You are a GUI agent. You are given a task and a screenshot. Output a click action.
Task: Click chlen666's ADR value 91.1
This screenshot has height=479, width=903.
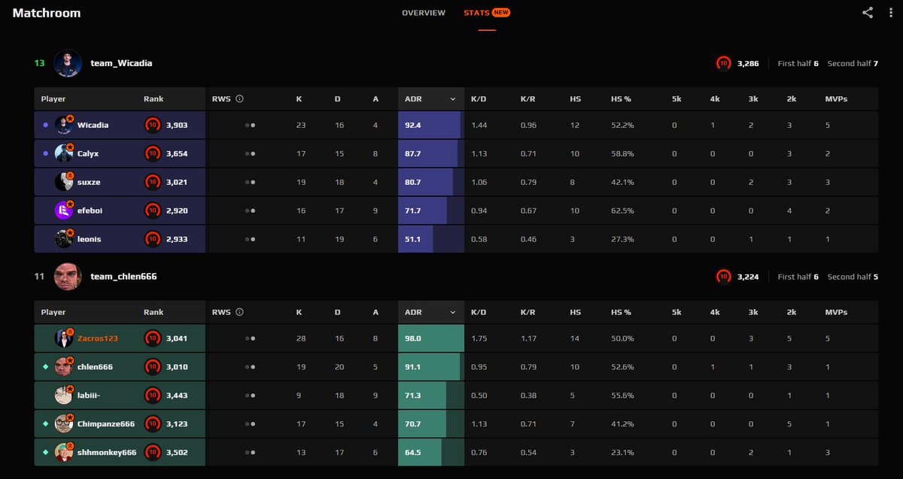pyautogui.click(x=412, y=366)
